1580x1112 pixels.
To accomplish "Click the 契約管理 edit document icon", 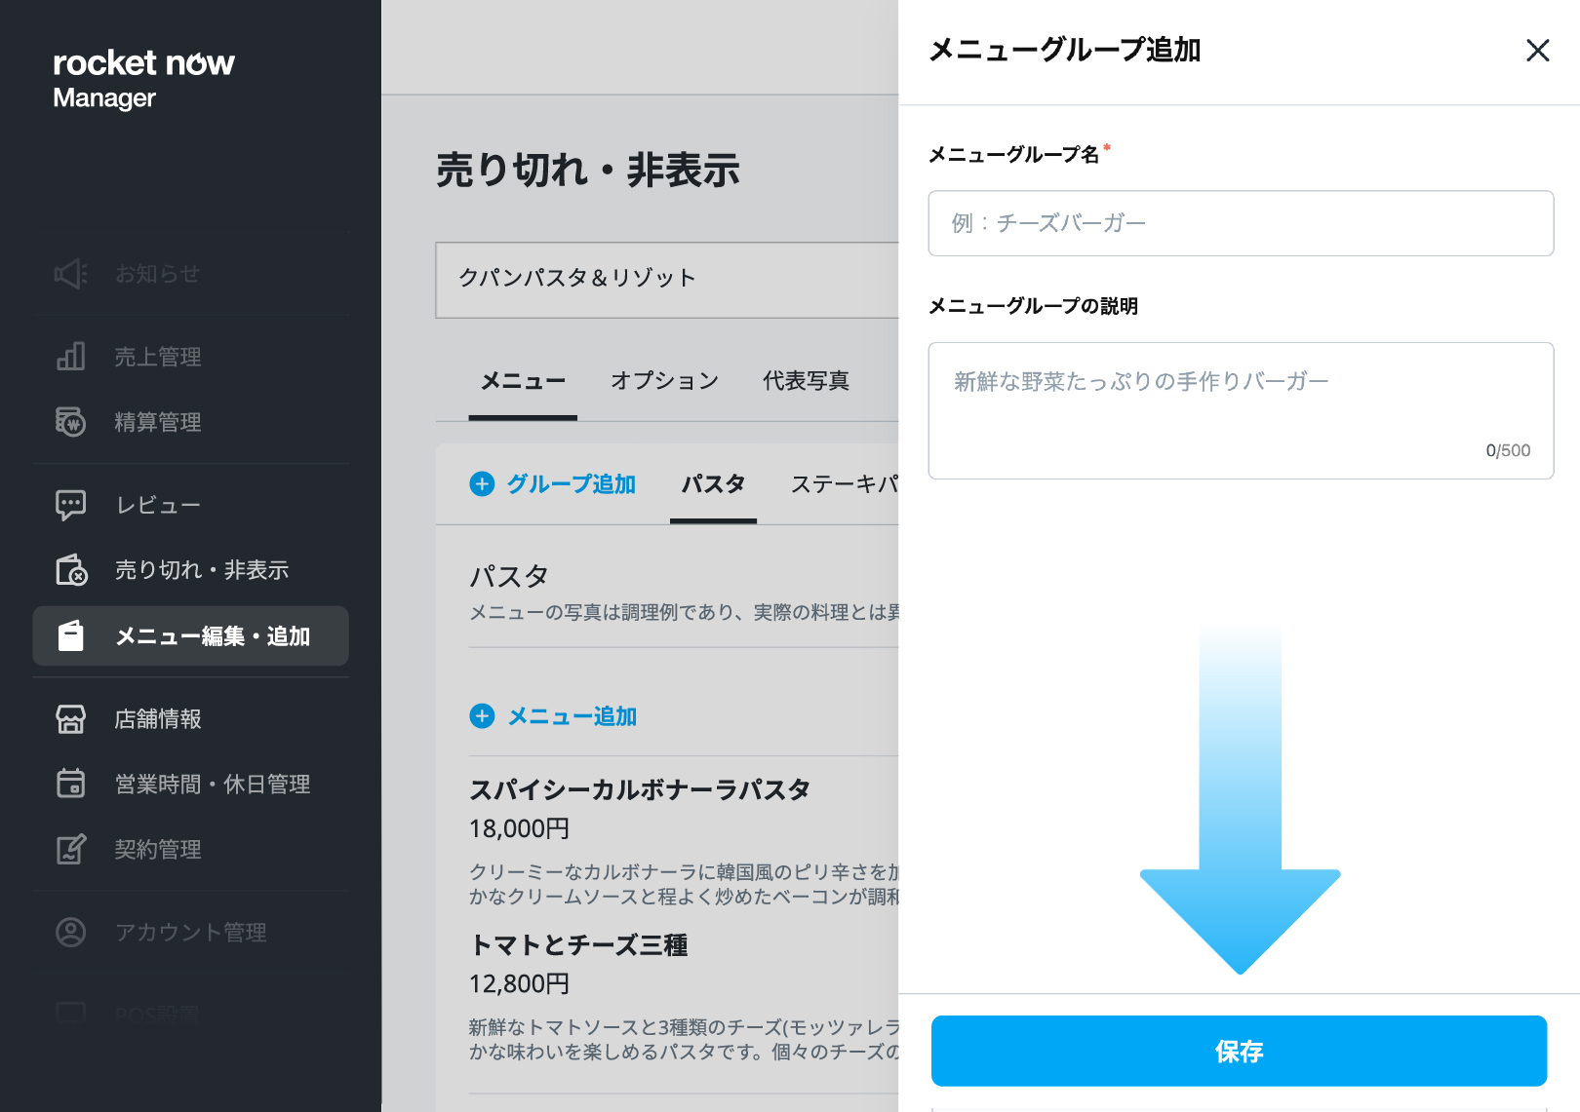I will coord(71,849).
